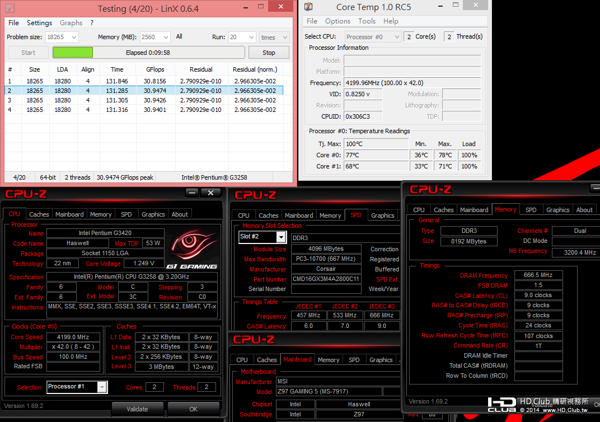This screenshot has width=600, height=422.
Task: Click the LinX elapsed time progress bar
Action: [148, 53]
